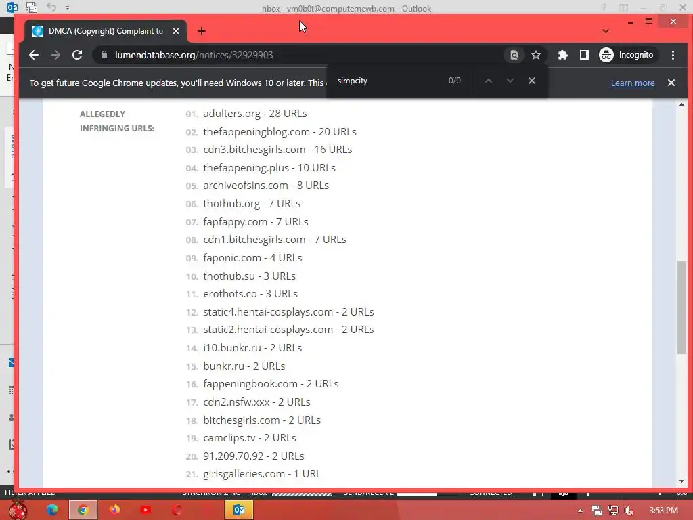Open Chrome's side panel
Viewport: 693px width, 520px height.
click(x=584, y=55)
